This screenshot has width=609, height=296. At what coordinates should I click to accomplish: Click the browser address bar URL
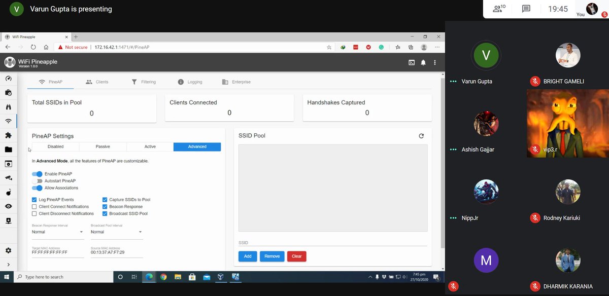click(x=122, y=47)
